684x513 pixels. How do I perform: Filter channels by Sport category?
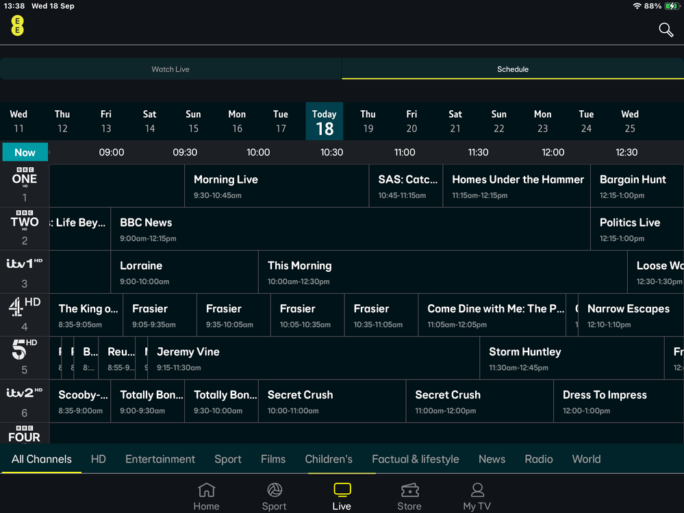228,459
